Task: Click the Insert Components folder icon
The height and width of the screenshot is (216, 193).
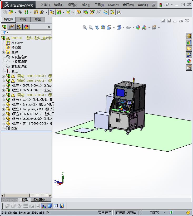Action: (11, 12)
